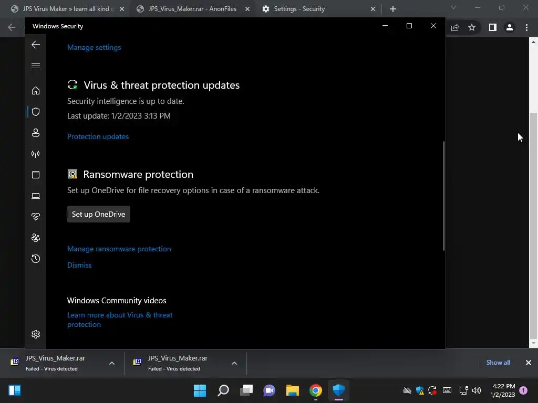Dismiss the ransomware protection notice

pos(79,265)
